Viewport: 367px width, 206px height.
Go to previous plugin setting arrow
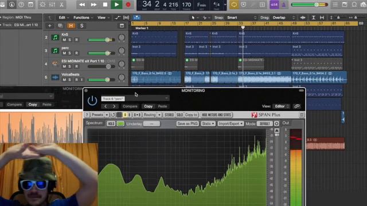106,106
